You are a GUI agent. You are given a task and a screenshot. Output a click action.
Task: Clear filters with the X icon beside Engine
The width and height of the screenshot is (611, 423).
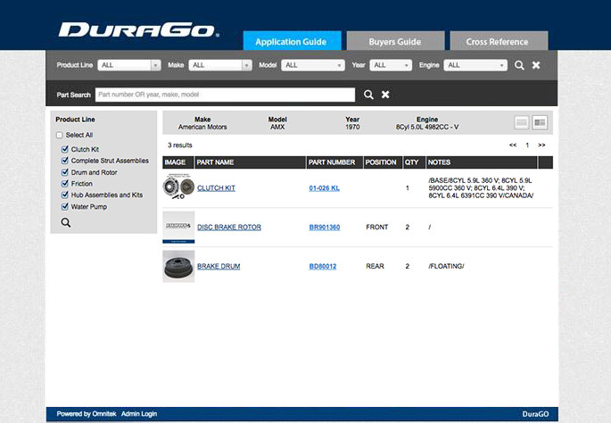pos(536,65)
